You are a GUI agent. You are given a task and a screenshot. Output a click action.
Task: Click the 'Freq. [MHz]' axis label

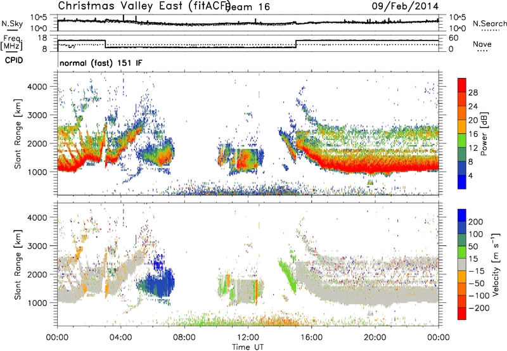click(x=11, y=42)
